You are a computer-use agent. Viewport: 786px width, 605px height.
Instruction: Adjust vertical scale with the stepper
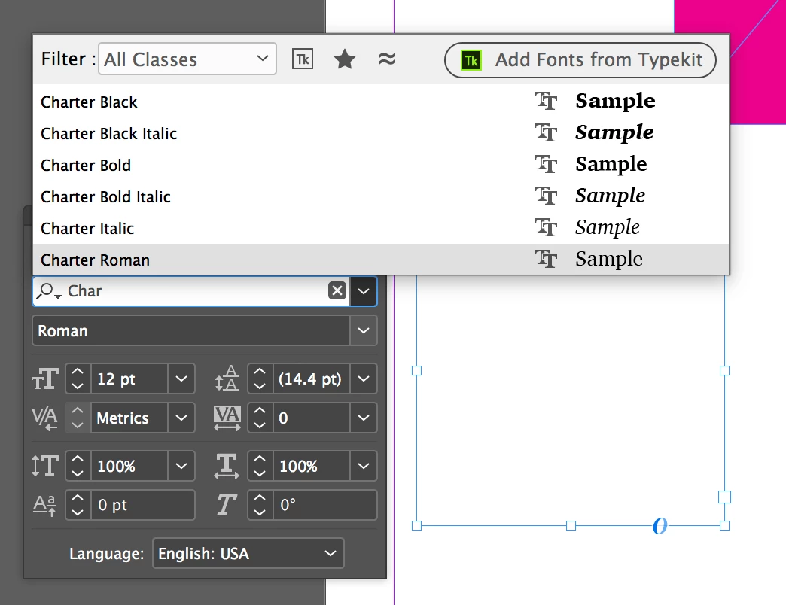pyautogui.click(x=78, y=466)
